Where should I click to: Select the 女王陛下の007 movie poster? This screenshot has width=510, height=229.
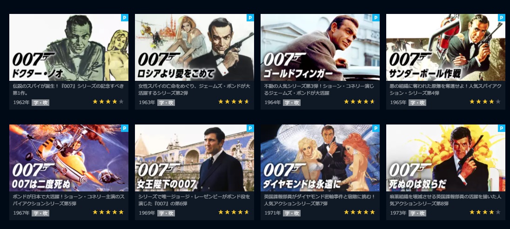click(x=195, y=158)
